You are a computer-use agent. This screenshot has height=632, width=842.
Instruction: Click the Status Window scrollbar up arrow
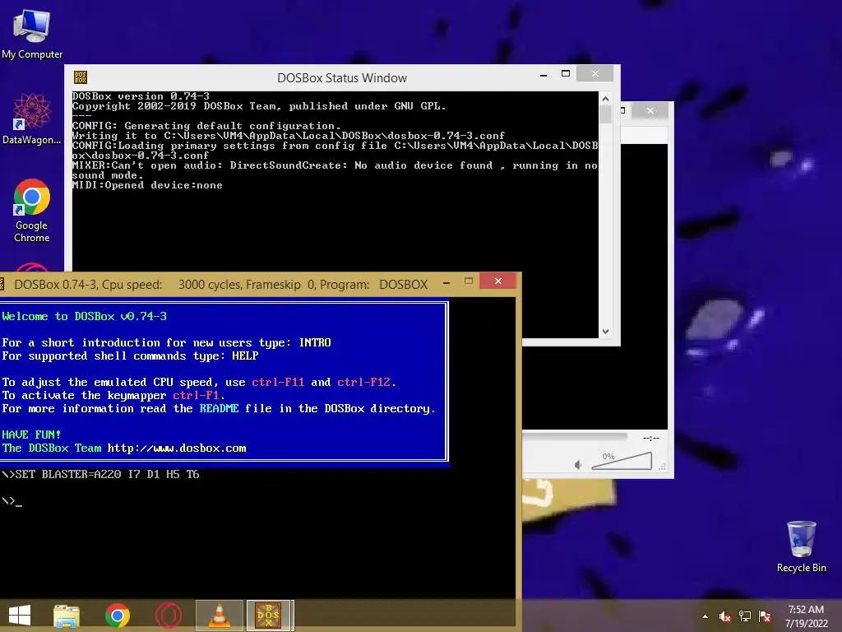(x=605, y=99)
